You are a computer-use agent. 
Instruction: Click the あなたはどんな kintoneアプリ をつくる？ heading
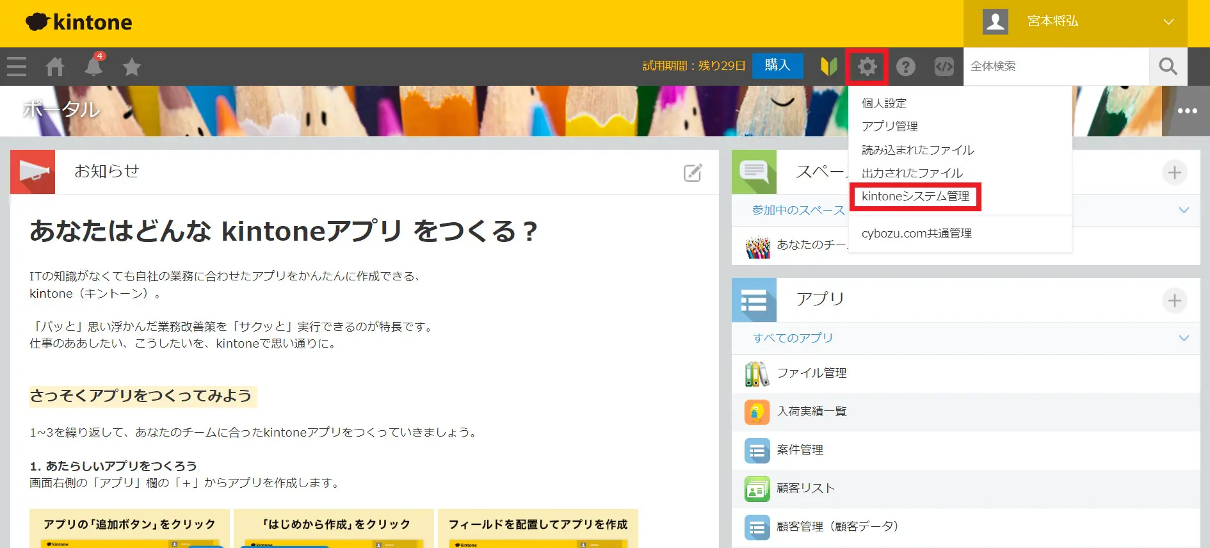coord(284,231)
